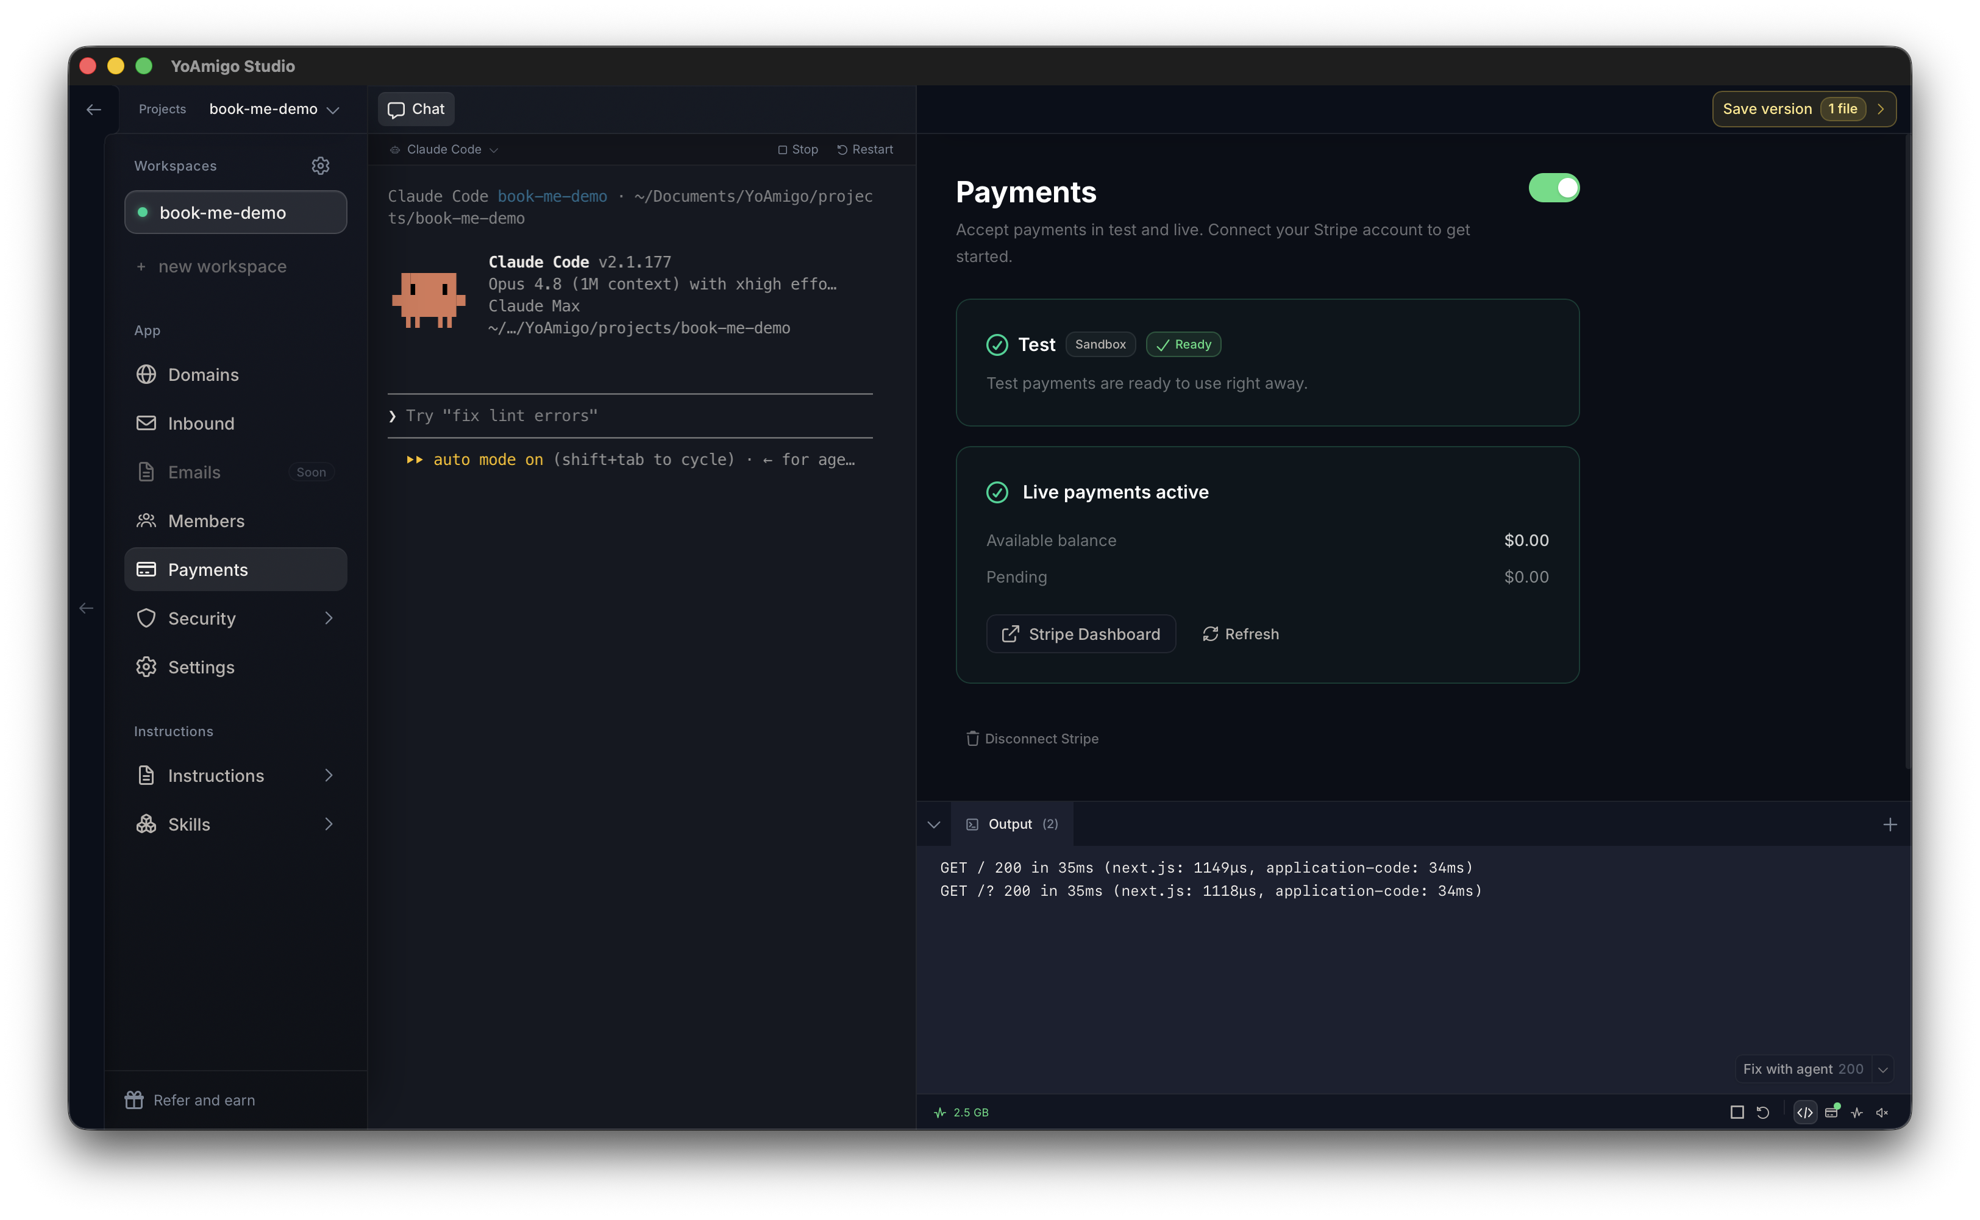
Task: Open the Claude Code agent selector dropdown
Action: (444, 150)
